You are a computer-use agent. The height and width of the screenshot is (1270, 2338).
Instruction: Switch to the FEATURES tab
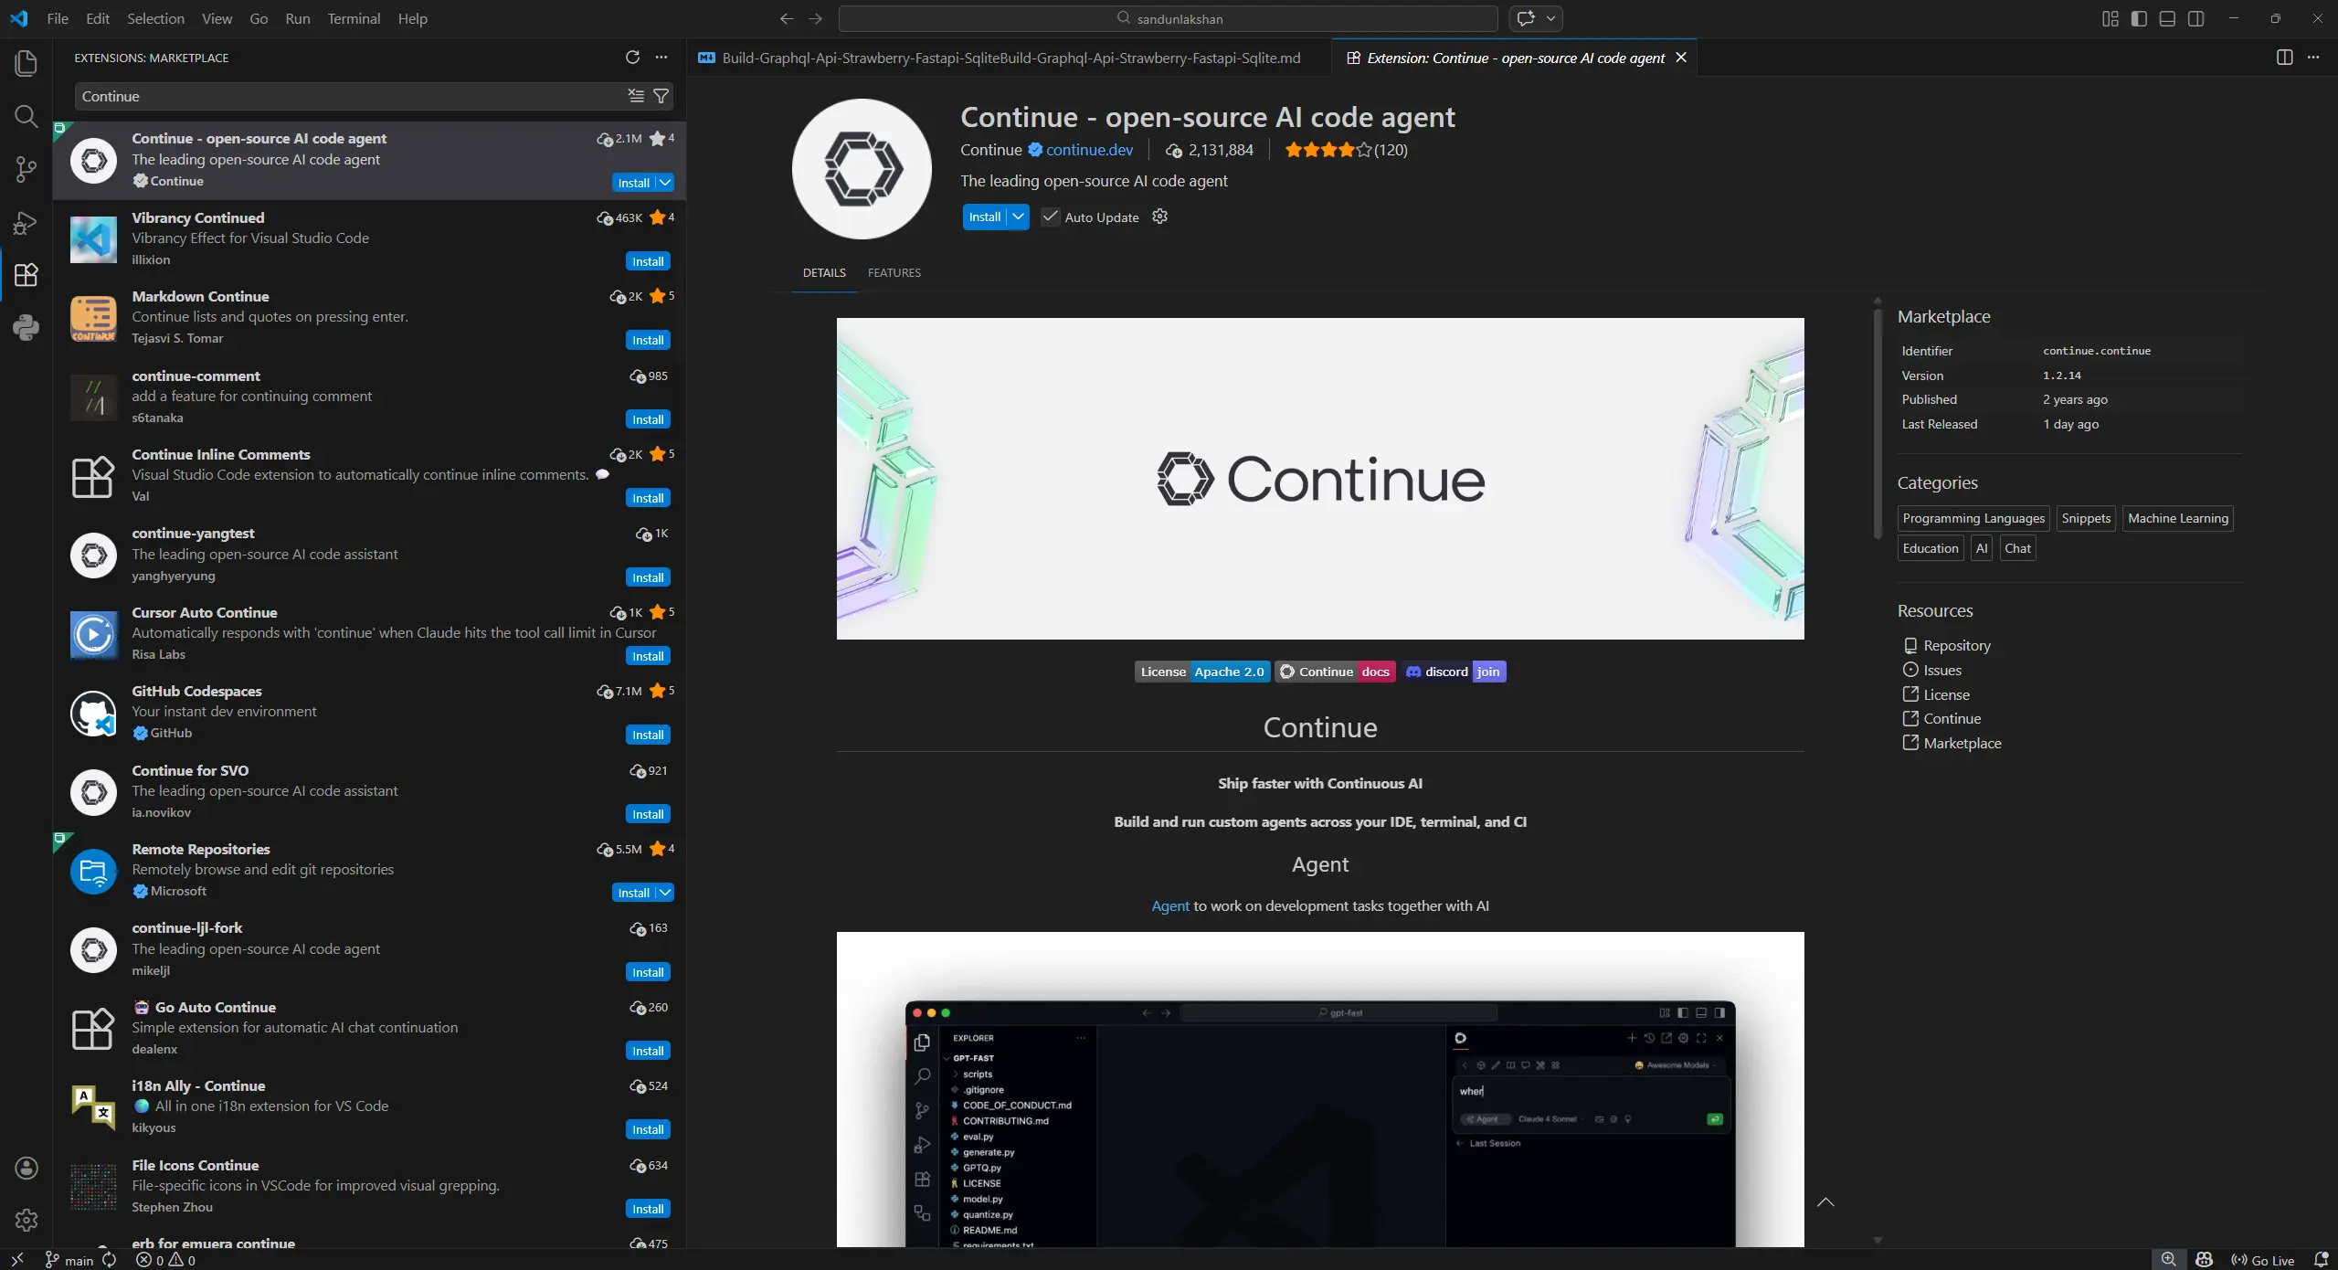894,272
